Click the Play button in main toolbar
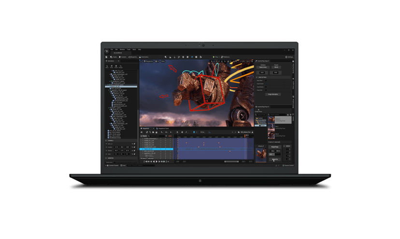 coord(215,57)
